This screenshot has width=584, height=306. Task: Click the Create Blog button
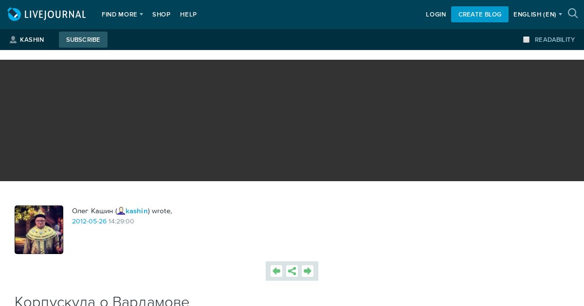pyautogui.click(x=480, y=15)
